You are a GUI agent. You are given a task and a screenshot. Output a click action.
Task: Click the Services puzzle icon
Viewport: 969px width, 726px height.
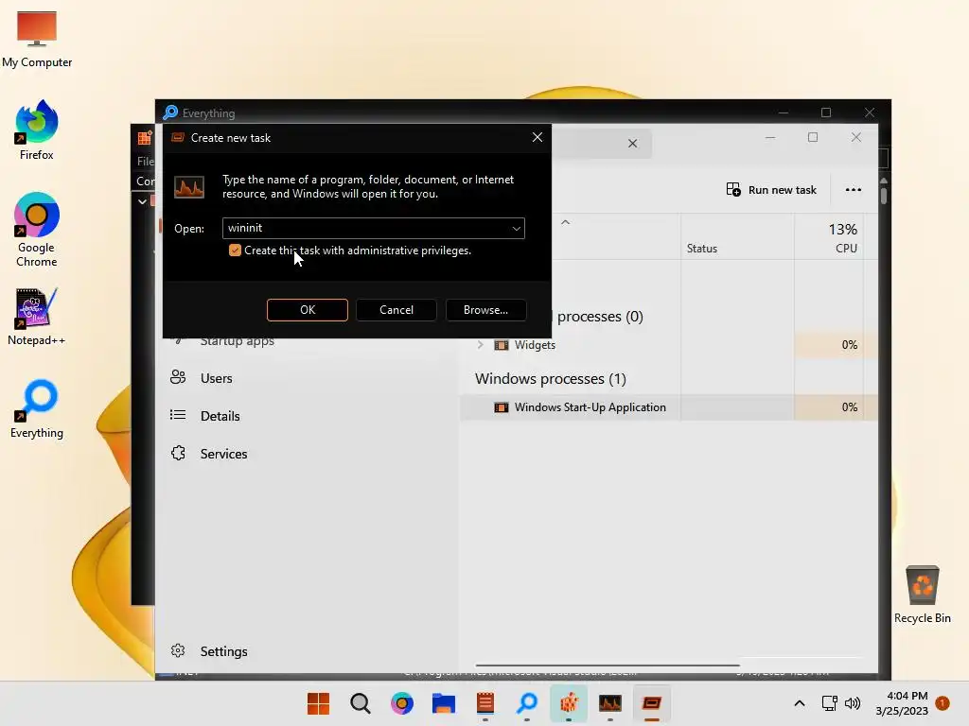pyautogui.click(x=178, y=453)
